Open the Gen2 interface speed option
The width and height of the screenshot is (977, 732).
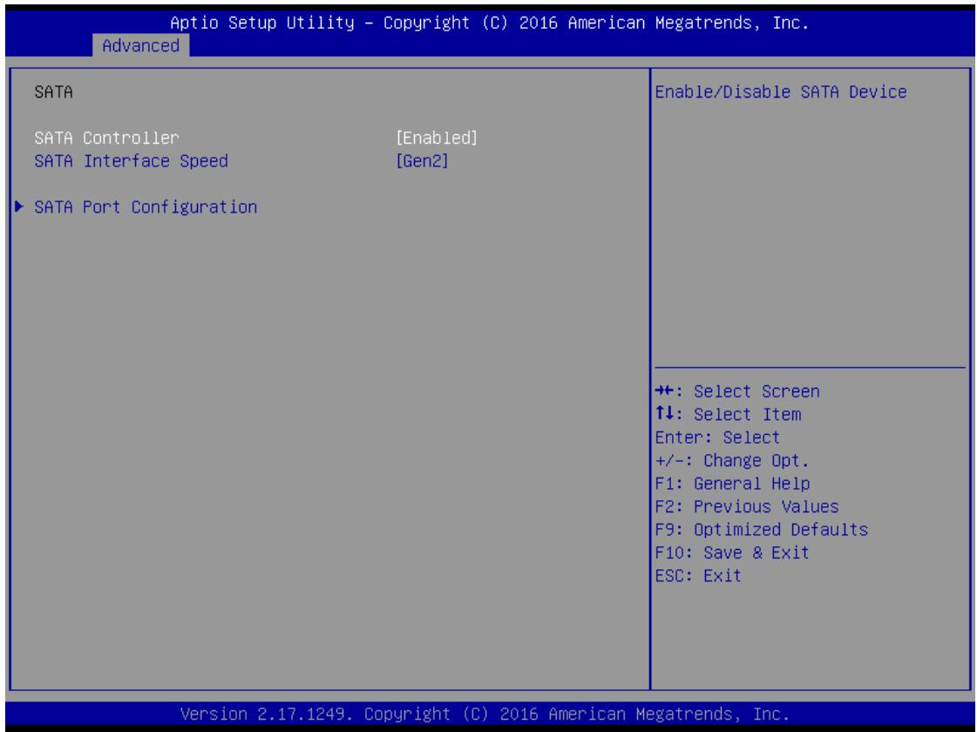tap(422, 160)
